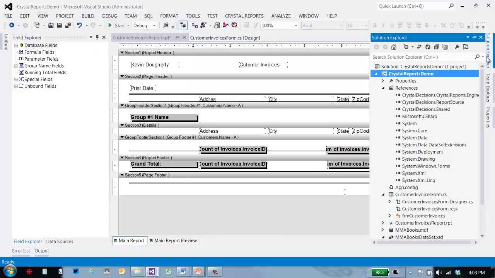Click the Insert Summary toolbar icon

click(x=234, y=25)
